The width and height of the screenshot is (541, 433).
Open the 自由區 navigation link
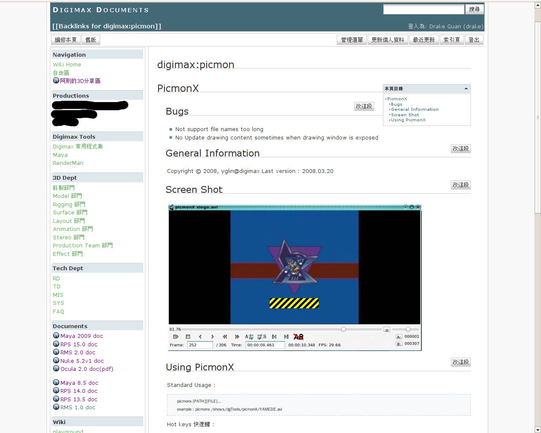coord(61,73)
